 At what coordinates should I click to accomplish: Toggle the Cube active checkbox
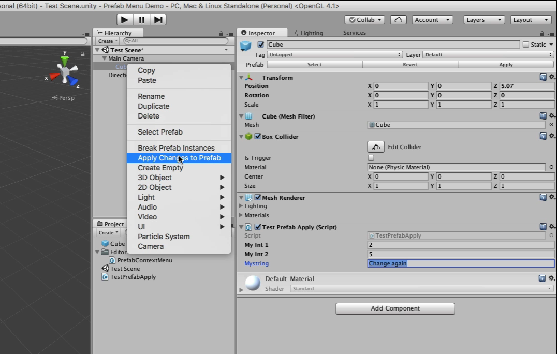coord(261,45)
